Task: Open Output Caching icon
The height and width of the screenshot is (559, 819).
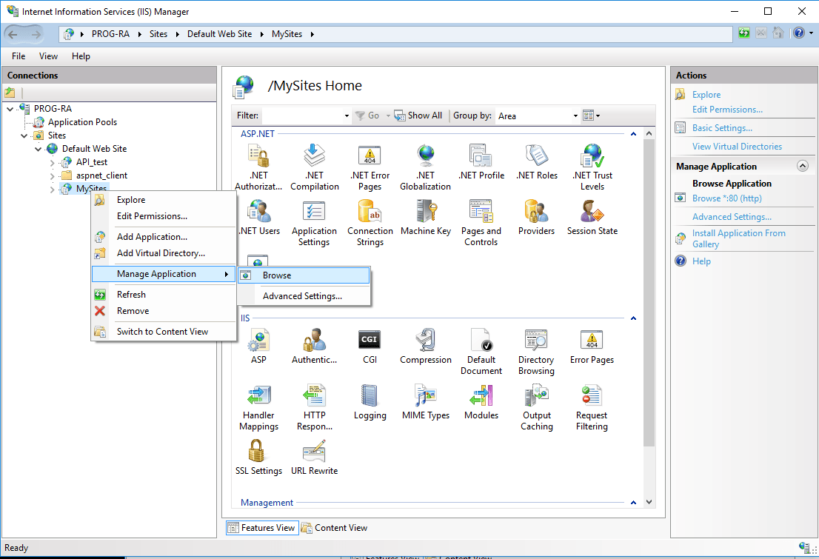Action: tap(537, 395)
